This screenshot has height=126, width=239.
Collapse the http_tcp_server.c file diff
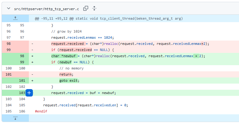8,9
